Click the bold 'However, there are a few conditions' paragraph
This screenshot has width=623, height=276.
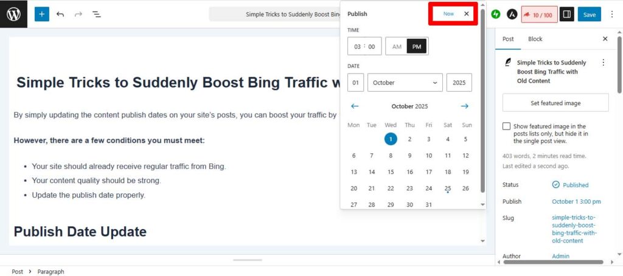click(x=110, y=140)
